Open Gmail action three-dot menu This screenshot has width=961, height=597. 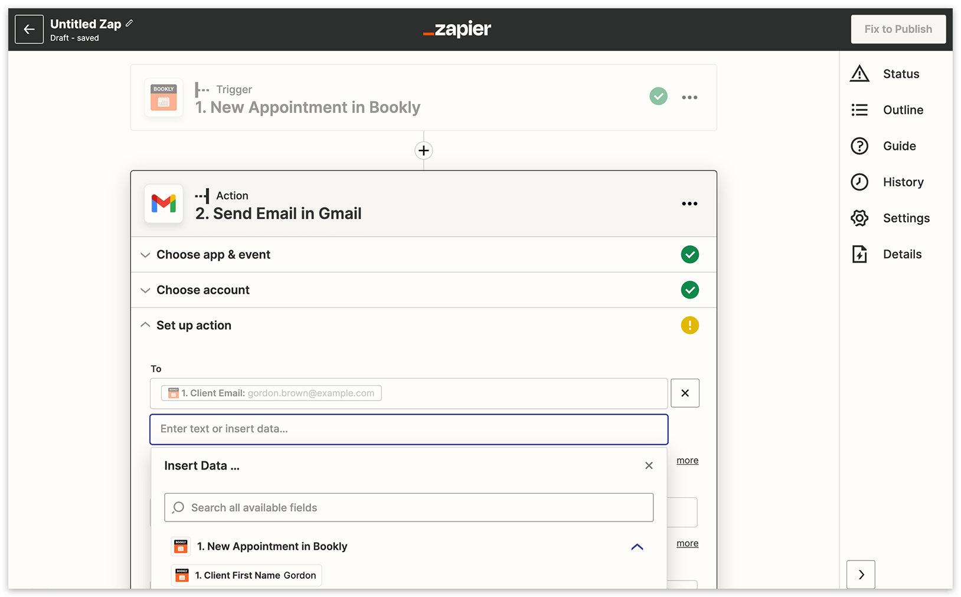(689, 204)
